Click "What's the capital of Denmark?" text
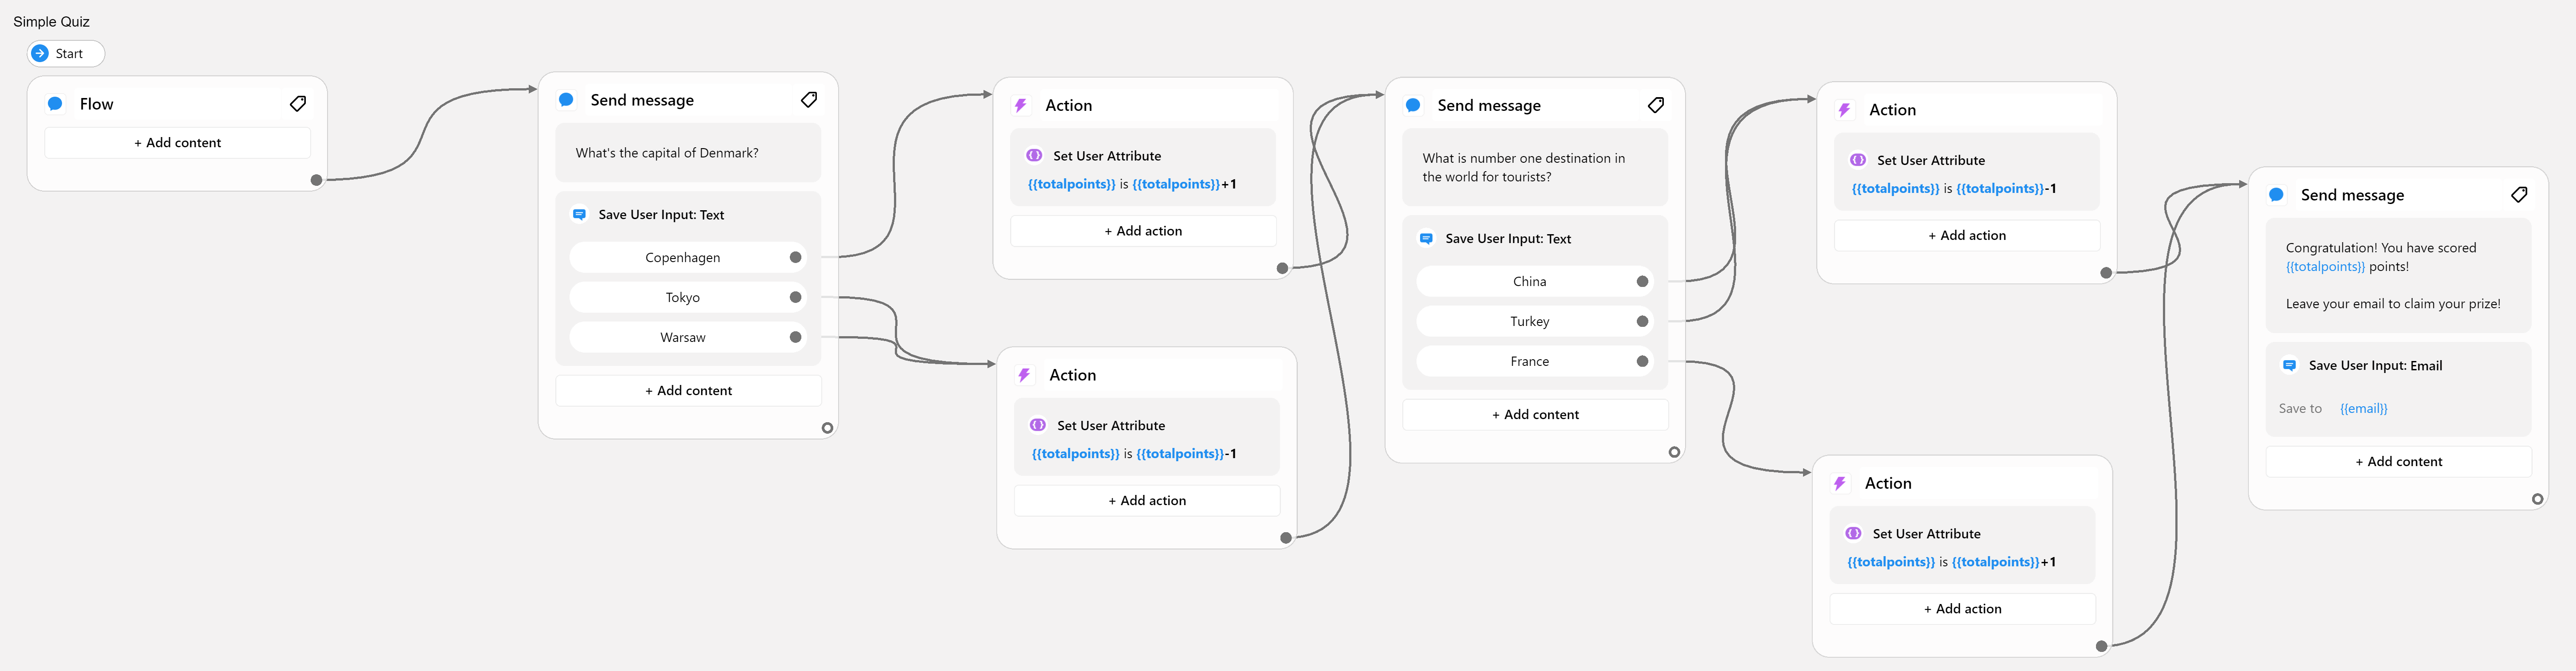The height and width of the screenshot is (671, 2576). 667,153
